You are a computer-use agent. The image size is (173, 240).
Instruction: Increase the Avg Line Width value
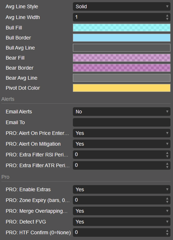coord(168,16)
